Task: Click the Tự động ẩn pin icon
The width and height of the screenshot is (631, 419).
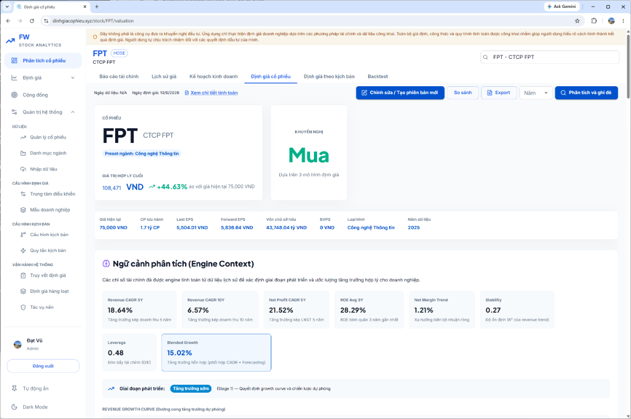Action: (x=14, y=389)
